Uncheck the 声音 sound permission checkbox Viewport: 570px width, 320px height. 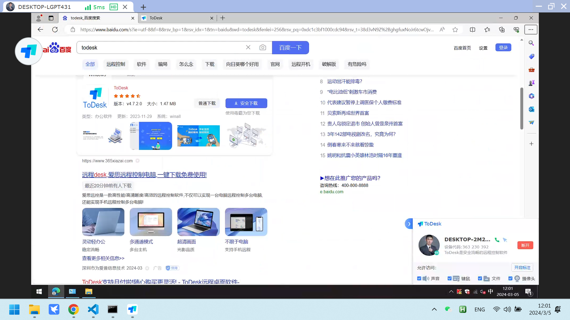pyautogui.click(x=419, y=279)
